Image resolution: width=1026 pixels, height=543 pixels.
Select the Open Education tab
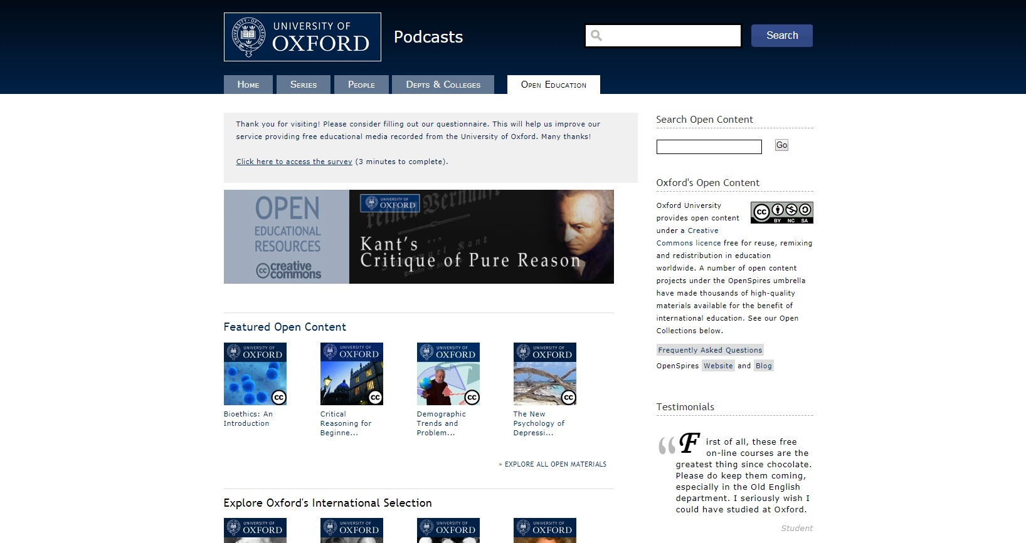[x=553, y=85]
